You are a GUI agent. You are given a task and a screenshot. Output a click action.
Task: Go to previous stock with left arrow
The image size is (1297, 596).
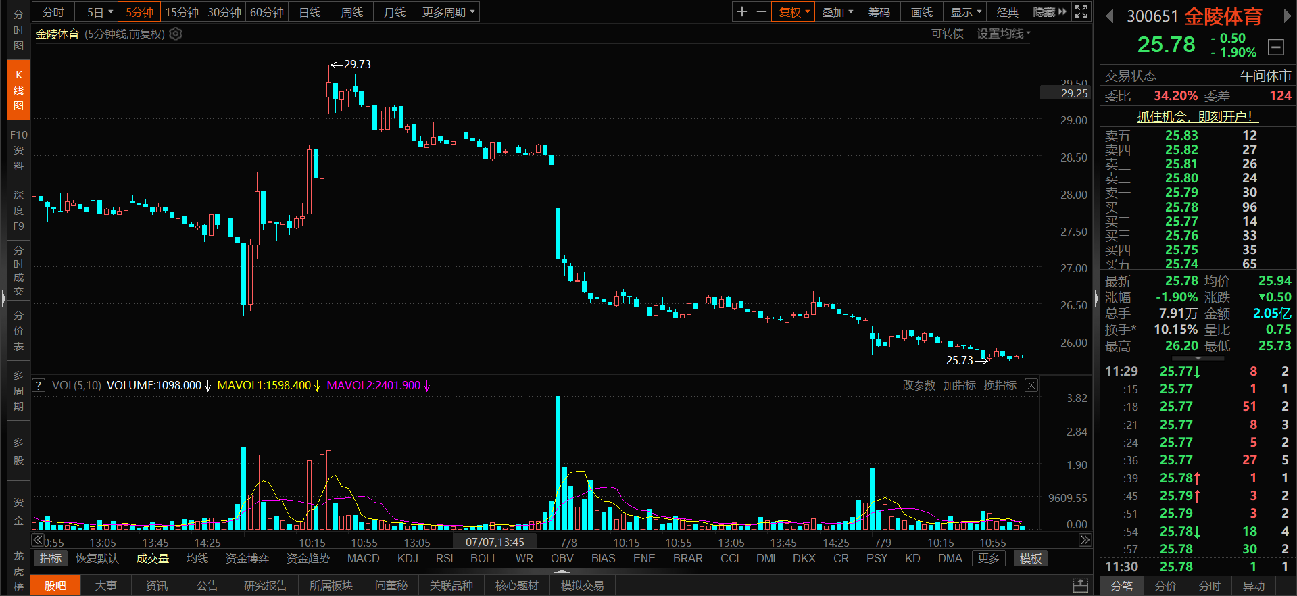pyautogui.click(x=1109, y=16)
